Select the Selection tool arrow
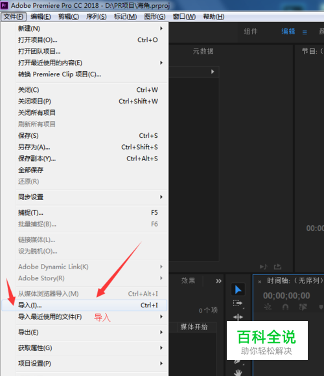The image size is (324, 376). (x=238, y=289)
